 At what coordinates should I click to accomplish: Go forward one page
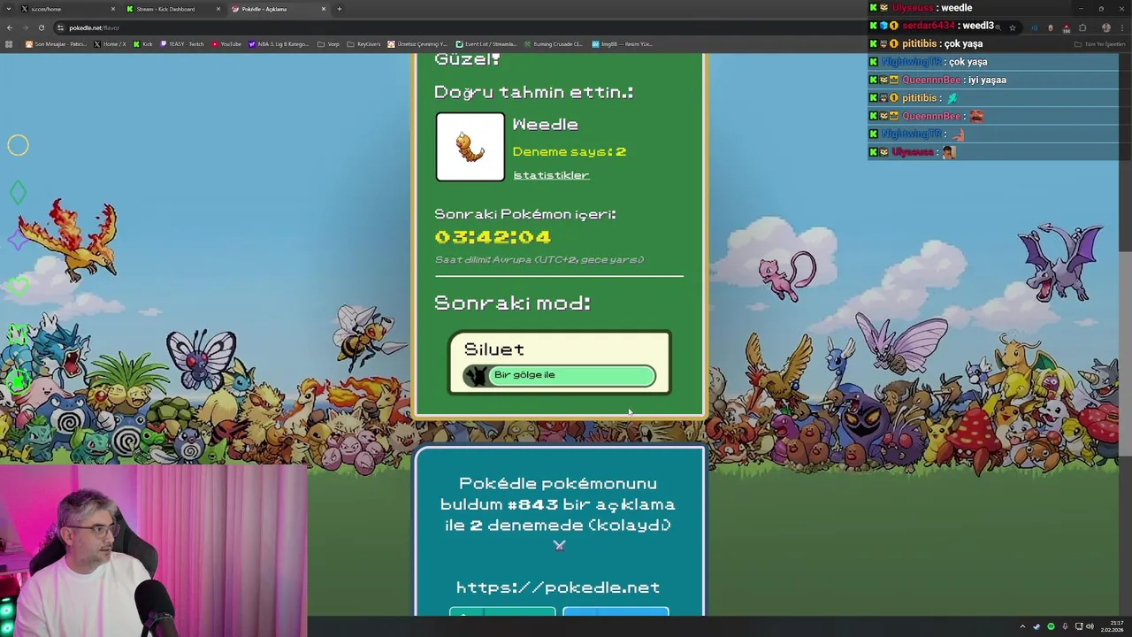point(25,27)
